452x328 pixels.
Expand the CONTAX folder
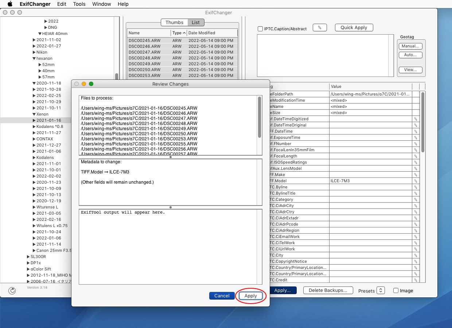[x=34, y=139]
